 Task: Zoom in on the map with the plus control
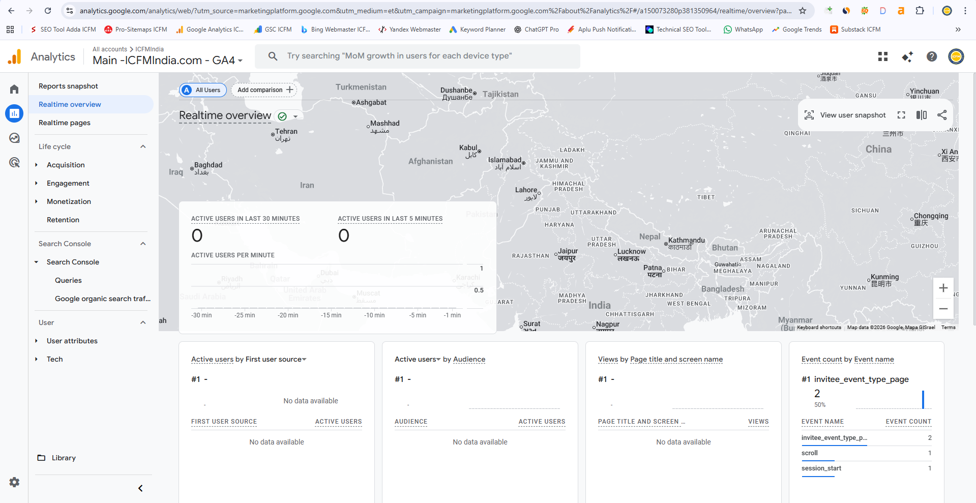[x=943, y=288]
